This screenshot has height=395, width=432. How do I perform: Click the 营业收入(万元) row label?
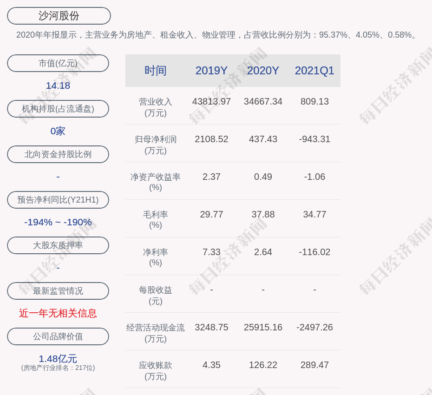coord(156,107)
